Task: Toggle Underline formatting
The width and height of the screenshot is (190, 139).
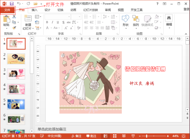Action: (58, 22)
